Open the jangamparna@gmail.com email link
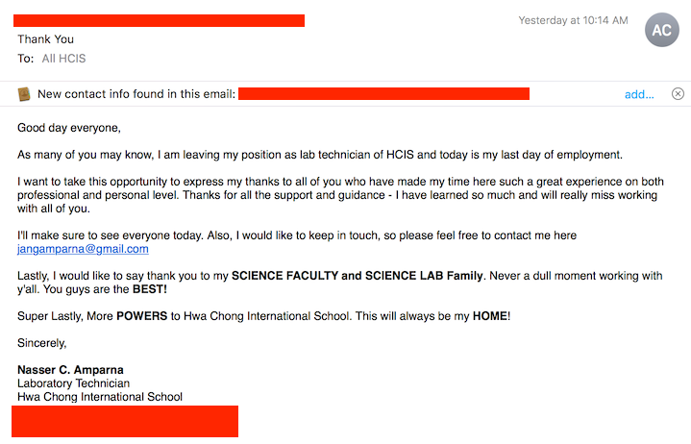This screenshot has width=691, height=444. click(83, 249)
